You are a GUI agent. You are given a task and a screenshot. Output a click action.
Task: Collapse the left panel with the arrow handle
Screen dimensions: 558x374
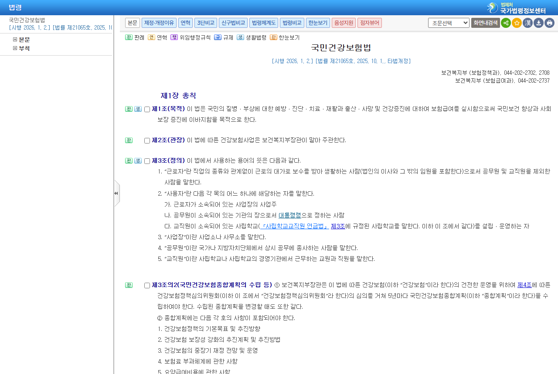click(116, 194)
